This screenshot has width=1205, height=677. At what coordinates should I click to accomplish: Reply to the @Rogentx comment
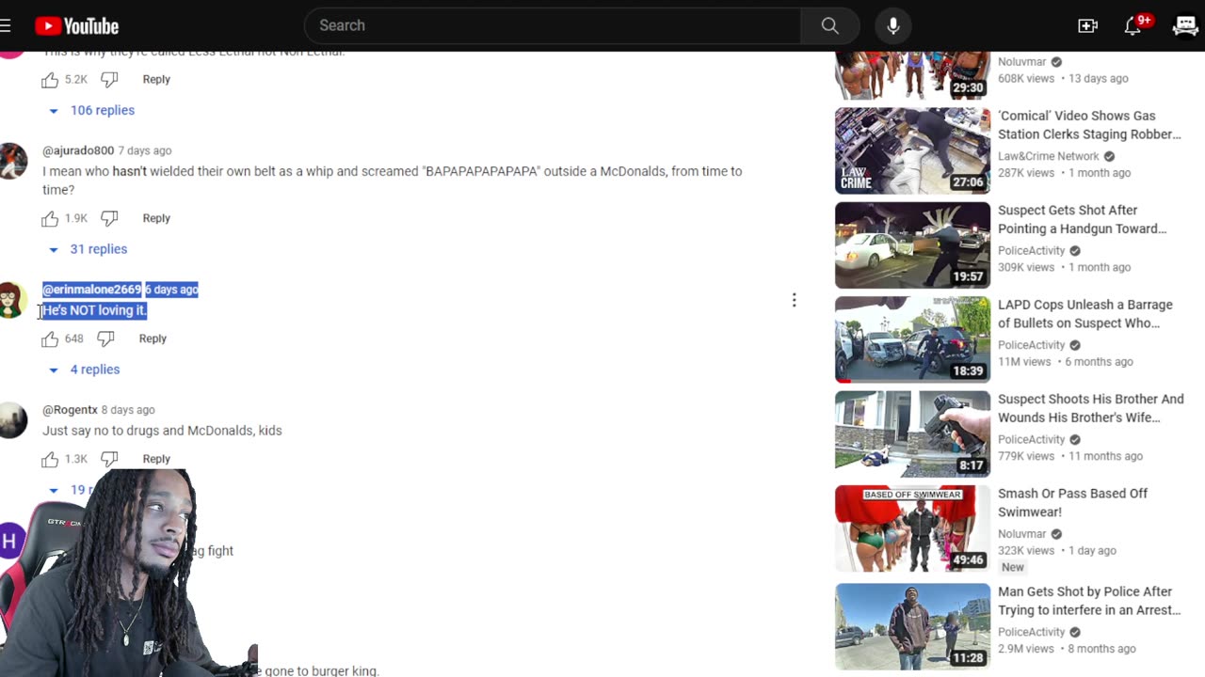[x=156, y=459]
